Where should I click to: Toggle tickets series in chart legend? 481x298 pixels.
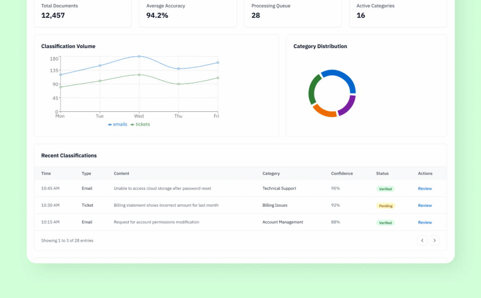click(x=140, y=125)
